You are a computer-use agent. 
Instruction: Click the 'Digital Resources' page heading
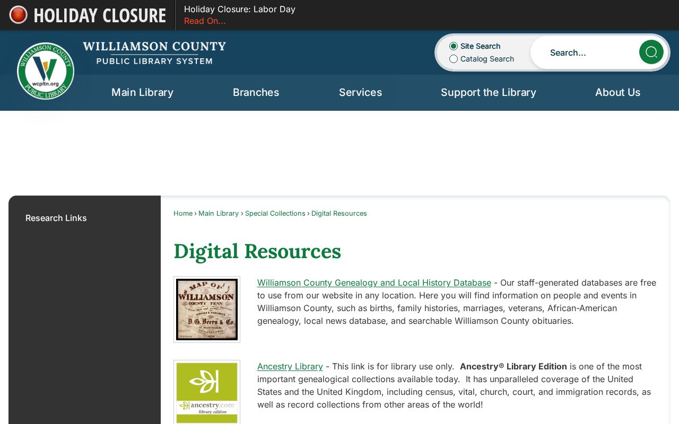coord(257,251)
